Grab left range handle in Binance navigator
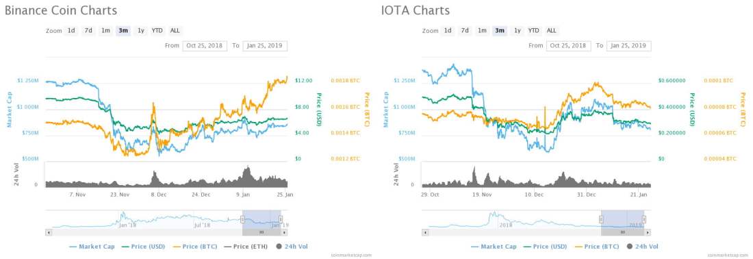The width and height of the screenshot is (753, 259). pos(242,219)
